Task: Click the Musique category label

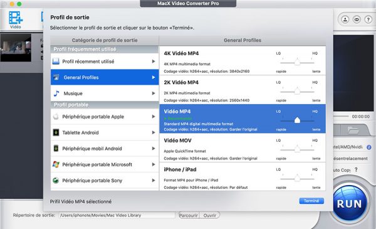Action: (73, 93)
